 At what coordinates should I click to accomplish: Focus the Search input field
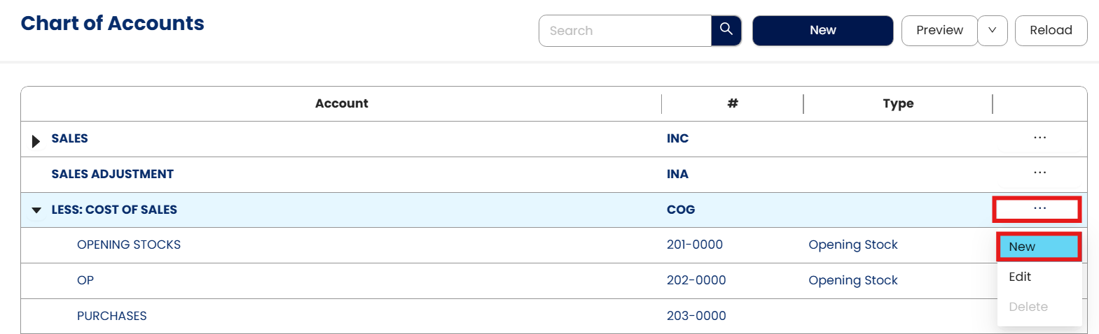pos(625,31)
